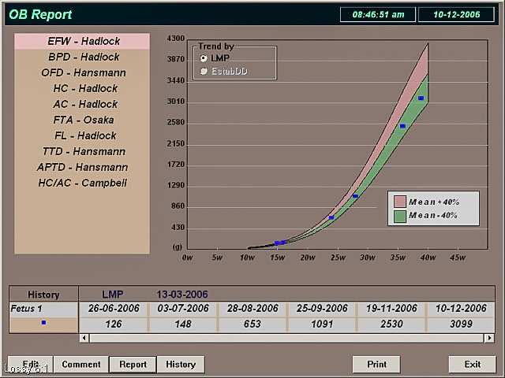Show FTA - Osaka trend

pos(82,120)
